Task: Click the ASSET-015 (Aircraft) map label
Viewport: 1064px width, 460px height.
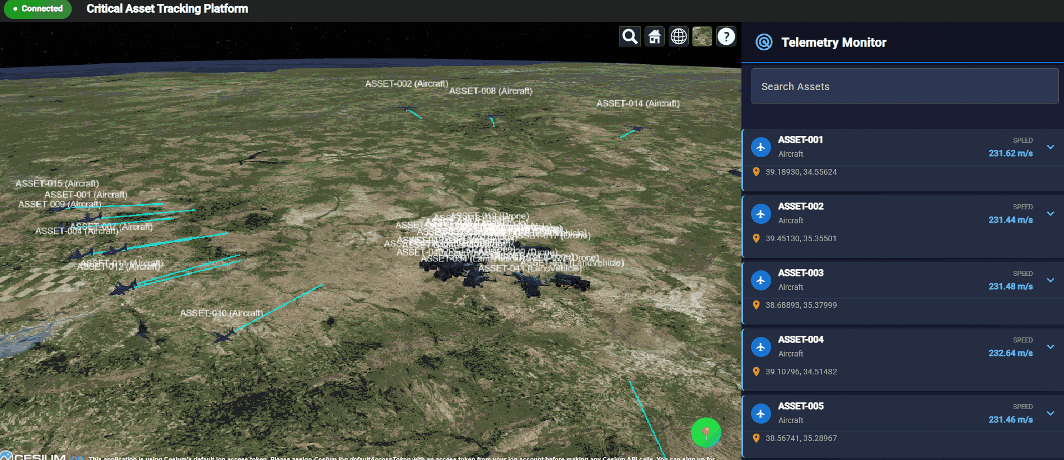Action: point(57,184)
